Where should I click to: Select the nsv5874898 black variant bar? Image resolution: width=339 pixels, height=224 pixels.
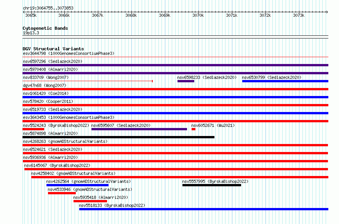[x=118, y=137]
